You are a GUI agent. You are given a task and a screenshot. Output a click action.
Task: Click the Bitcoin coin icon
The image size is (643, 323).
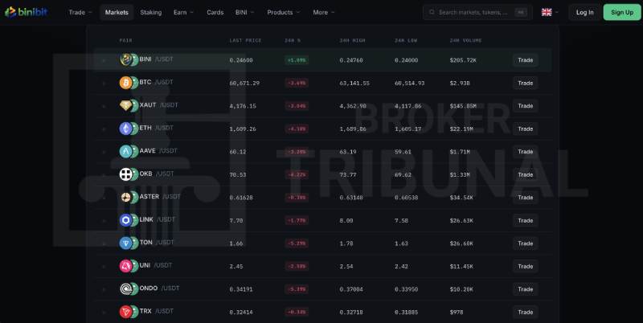(x=126, y=83)
